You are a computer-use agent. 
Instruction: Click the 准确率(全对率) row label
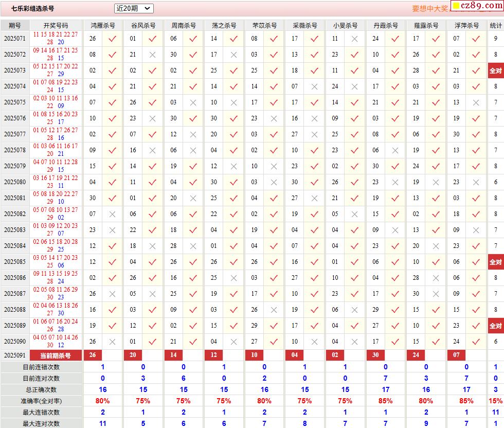[41, 401]
